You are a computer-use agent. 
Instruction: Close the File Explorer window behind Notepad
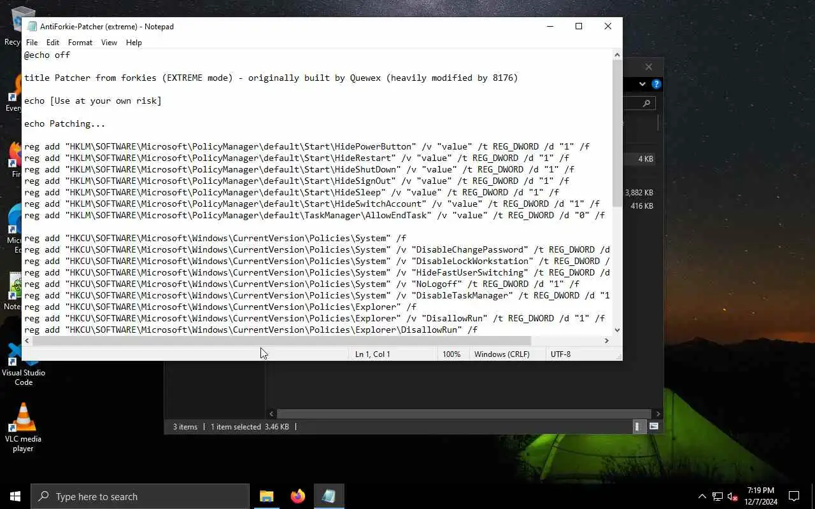pyautogui.click(x=648, y=67)
